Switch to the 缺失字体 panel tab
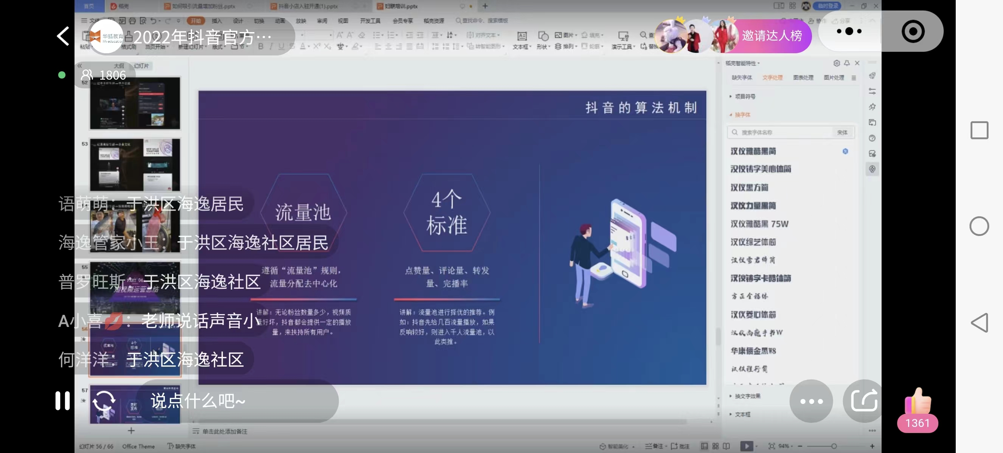This screenshot has height=453, width=1003. coord(742,78)
